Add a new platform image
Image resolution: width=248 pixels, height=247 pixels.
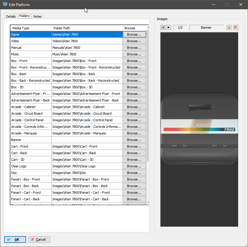pyautogui.click(x=229, y=28)
